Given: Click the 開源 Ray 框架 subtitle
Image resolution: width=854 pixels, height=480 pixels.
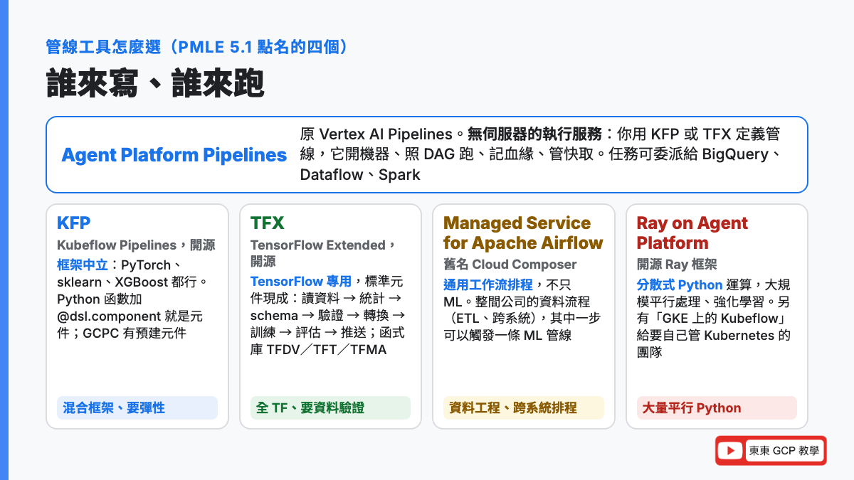Looking at the screenshot, I should (677, 265).
